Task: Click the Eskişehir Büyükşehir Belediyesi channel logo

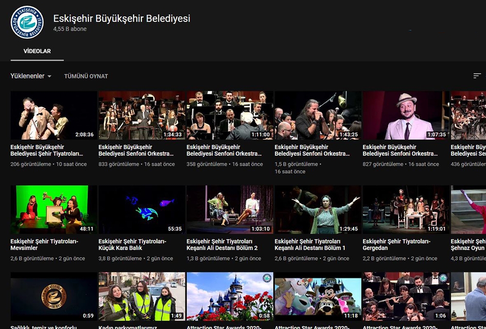Action: point(27,22)
